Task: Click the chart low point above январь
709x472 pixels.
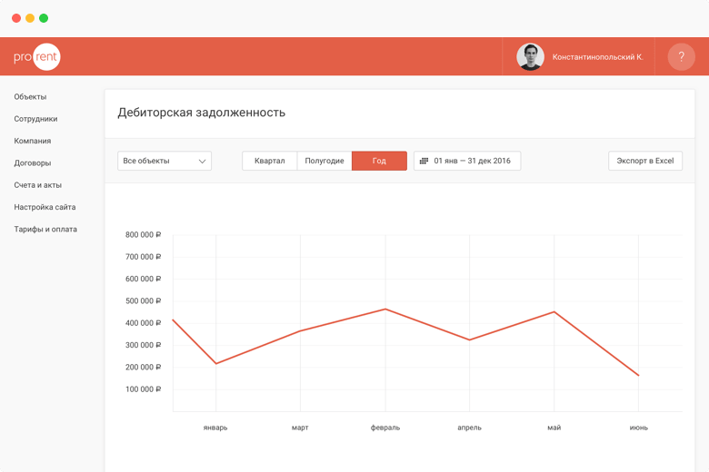Action: 216,364
